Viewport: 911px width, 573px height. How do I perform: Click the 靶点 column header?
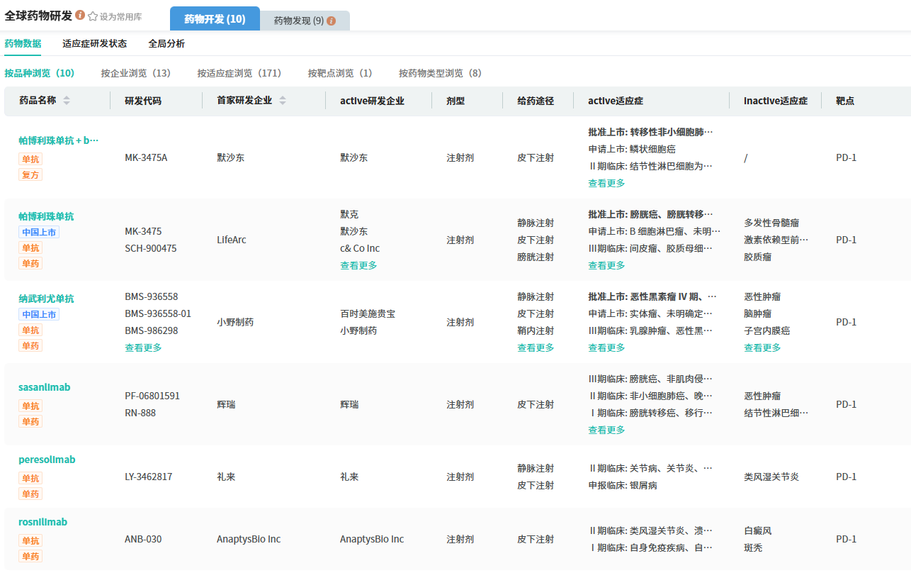point(844,101)
